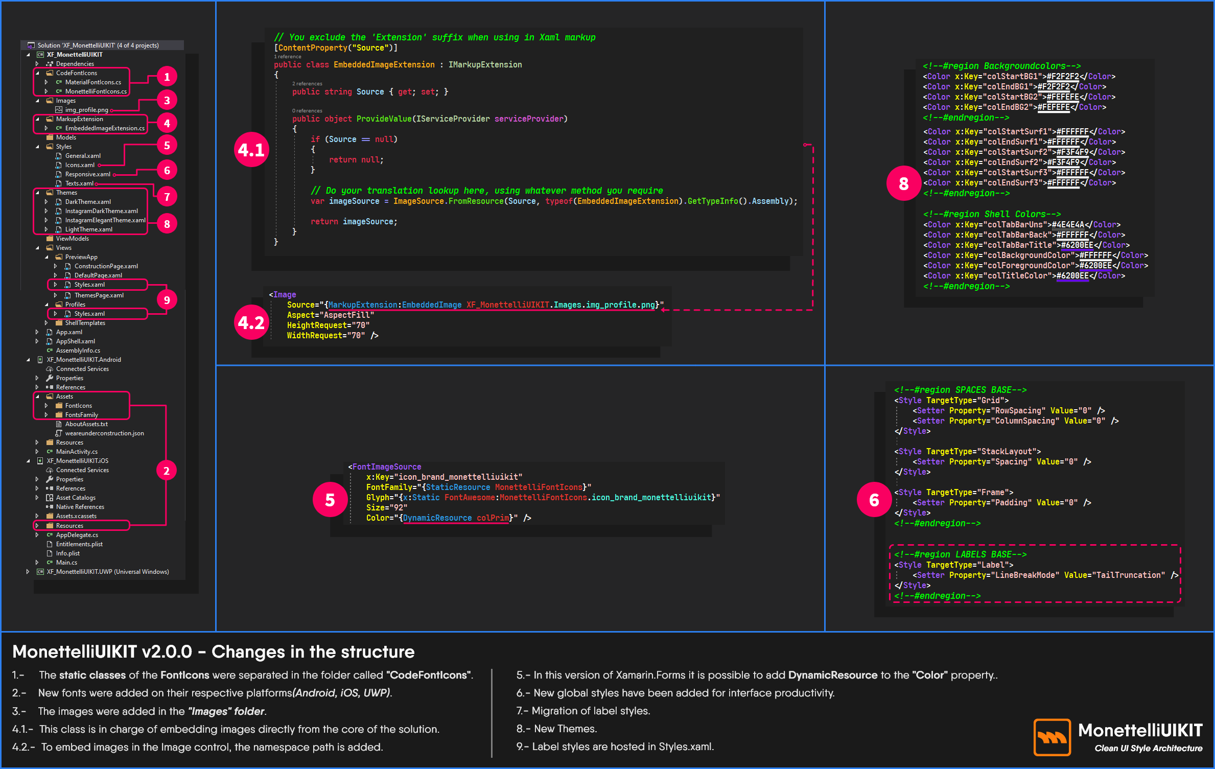Click the pink circle labeled 4.1
1215x769 pixels.
[251, 150]
